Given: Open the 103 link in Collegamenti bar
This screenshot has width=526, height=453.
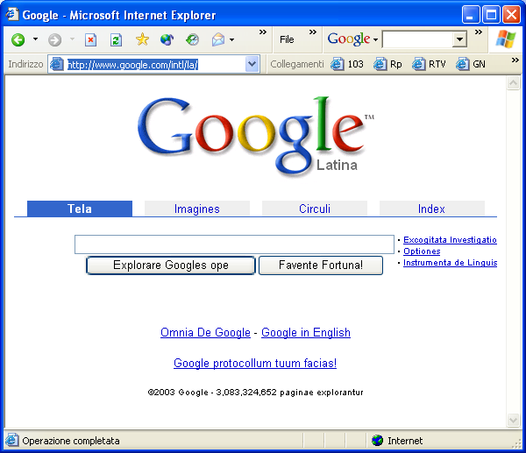Looking at the screenshot, I should pos(347,64).
